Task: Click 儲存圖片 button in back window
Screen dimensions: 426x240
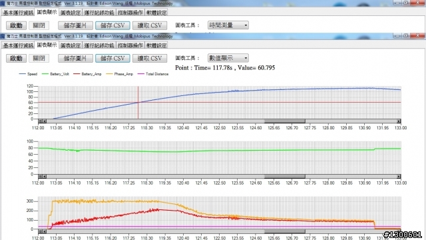Action: 75,25
